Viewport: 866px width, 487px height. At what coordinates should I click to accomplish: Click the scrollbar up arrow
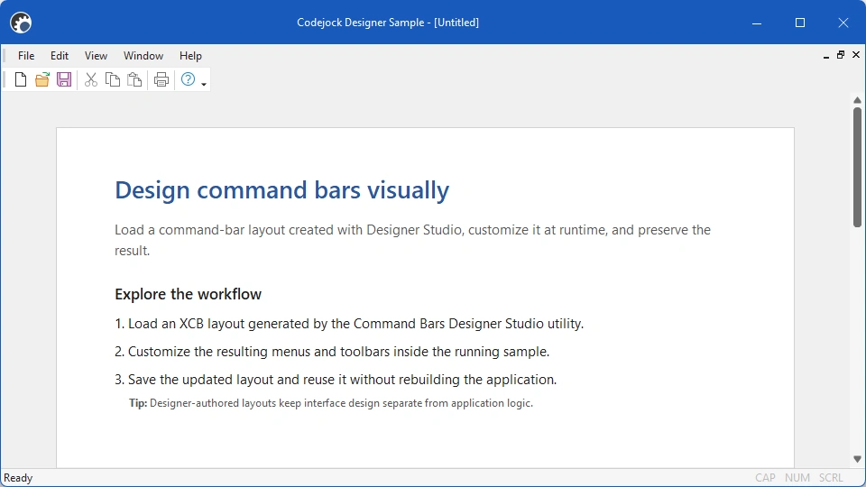pos(857,100)
